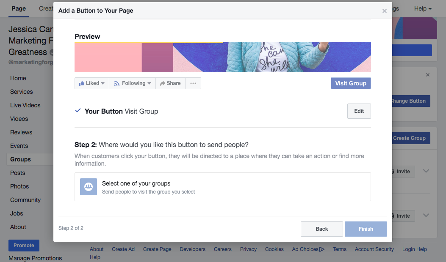
Task: Click the Create Group button behind the dialog
Action: (x=411, y=138)
